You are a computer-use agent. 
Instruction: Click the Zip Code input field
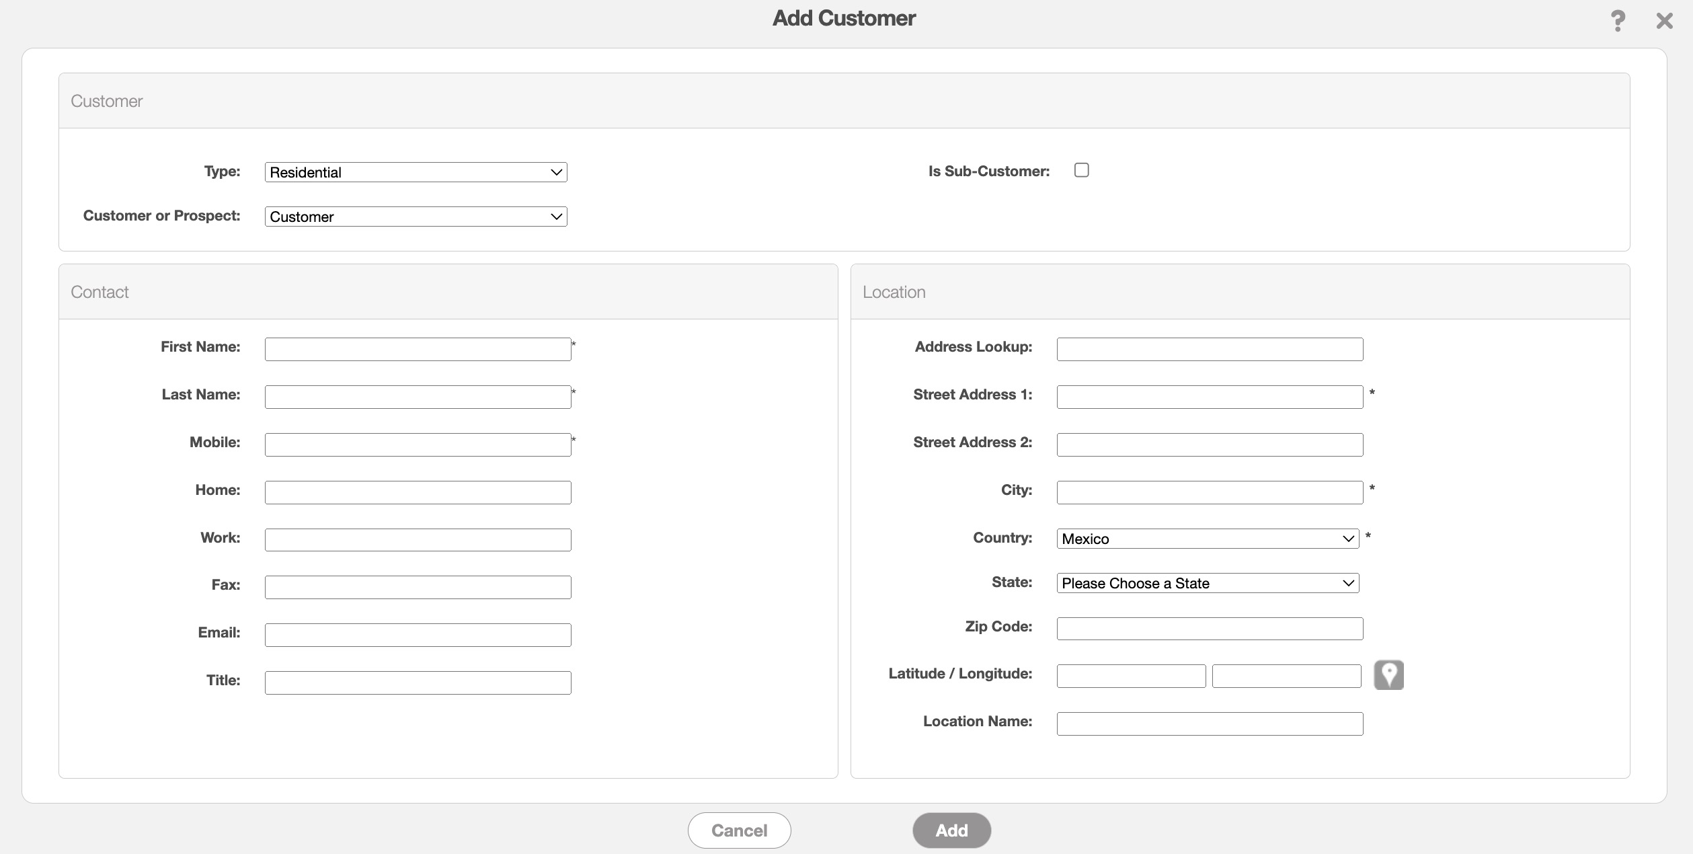1210,629
